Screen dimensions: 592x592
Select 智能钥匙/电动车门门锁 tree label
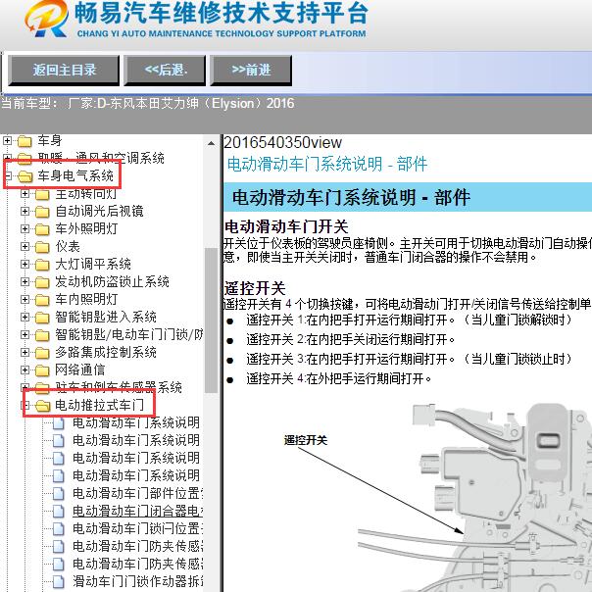click(129, 335)
